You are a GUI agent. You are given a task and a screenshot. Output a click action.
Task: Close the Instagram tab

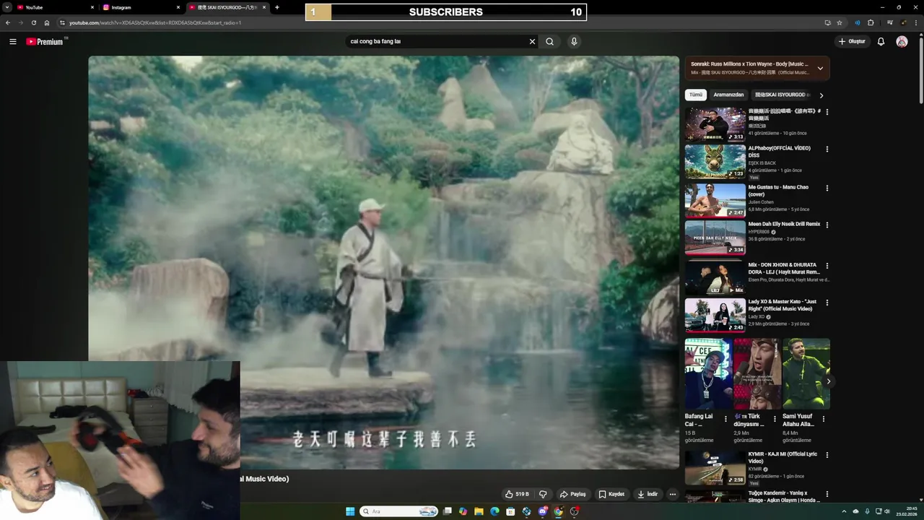[x=178, y=7]
